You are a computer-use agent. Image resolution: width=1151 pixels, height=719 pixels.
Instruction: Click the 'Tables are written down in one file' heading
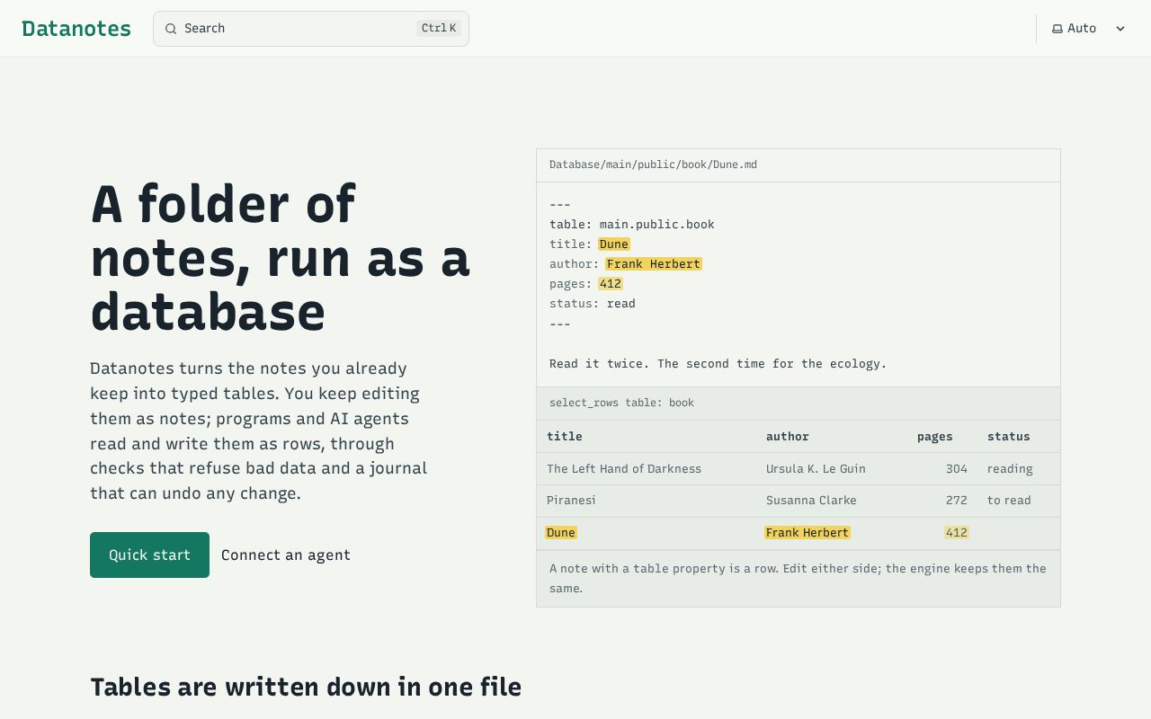pyautogui.click(x=306, y=687)
